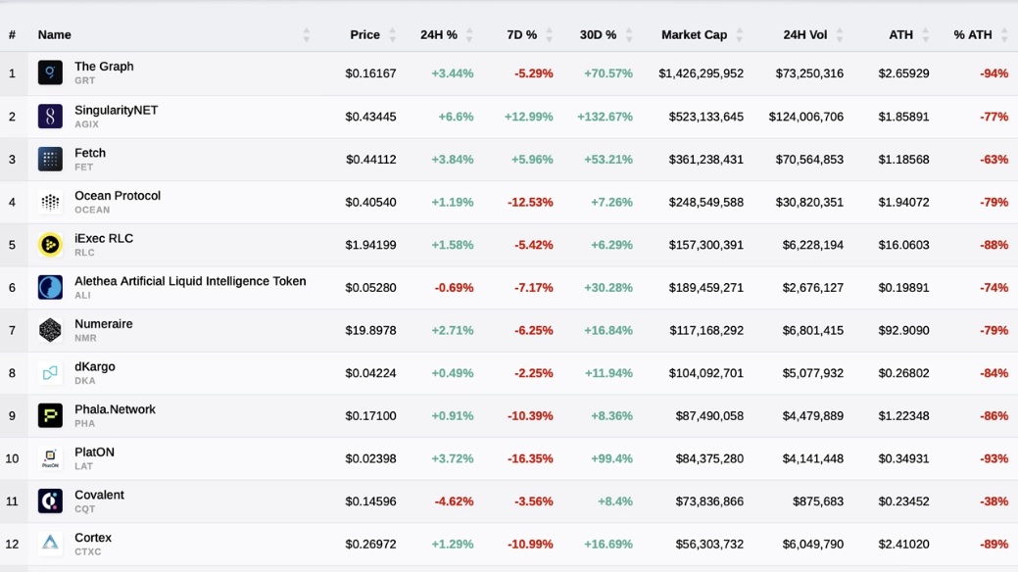Open the dKargo coin page

[95, 367]
